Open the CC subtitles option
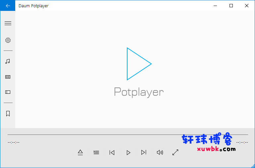 (x=8, y=77)
